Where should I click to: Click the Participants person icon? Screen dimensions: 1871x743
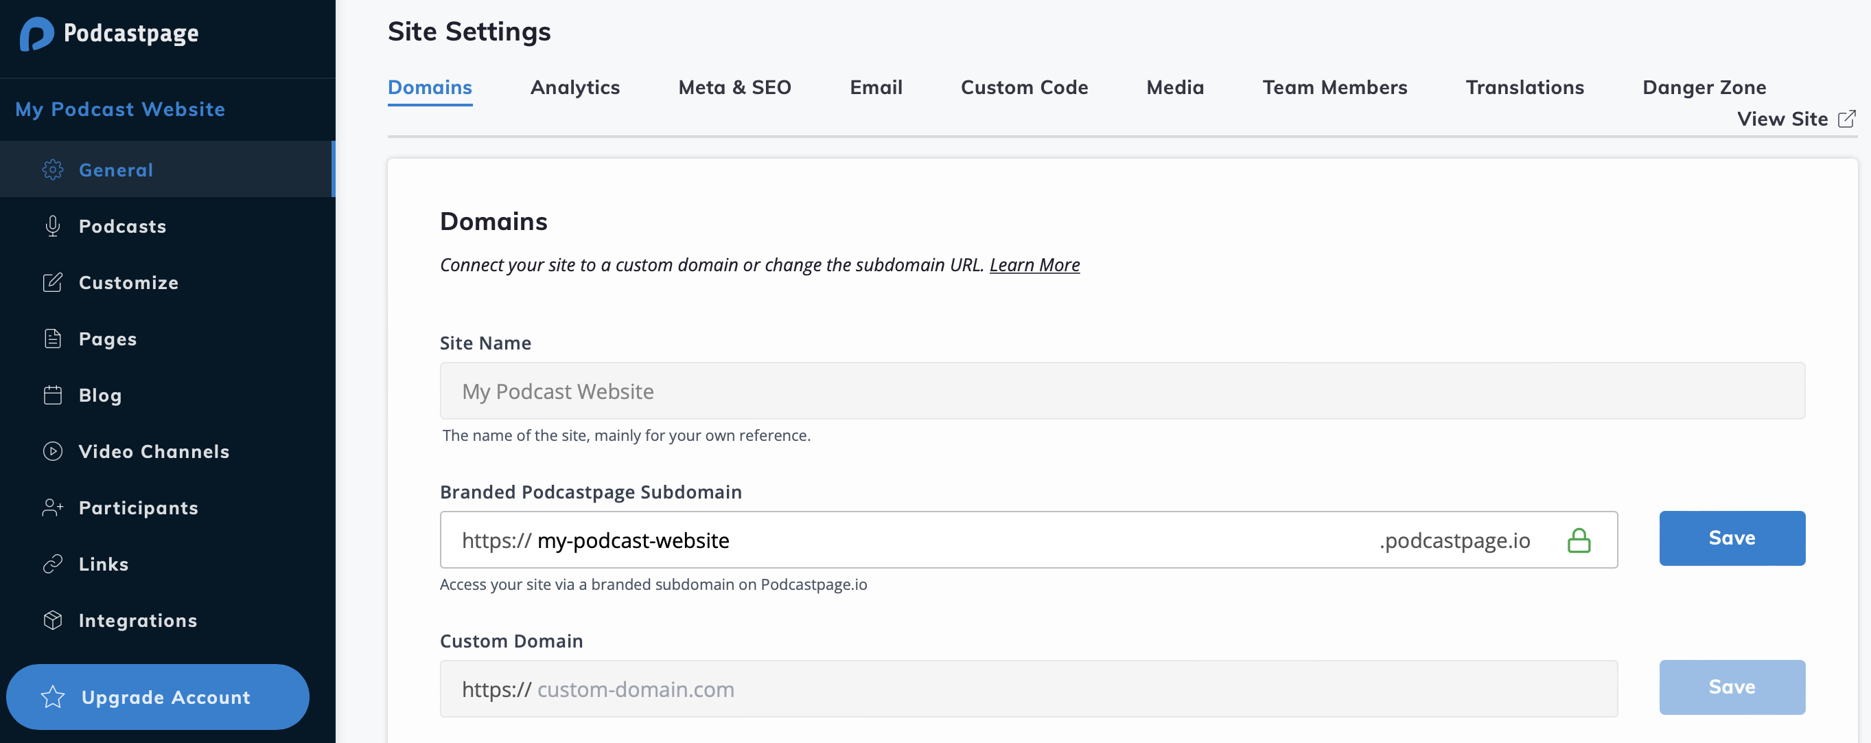52,507
